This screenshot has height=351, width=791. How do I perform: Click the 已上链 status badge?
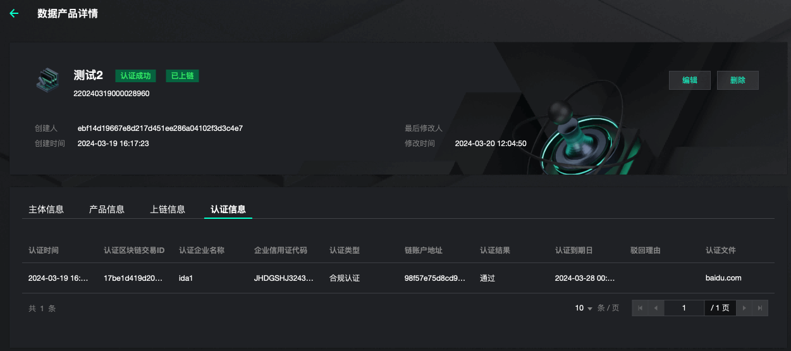(x=182, y=76)
